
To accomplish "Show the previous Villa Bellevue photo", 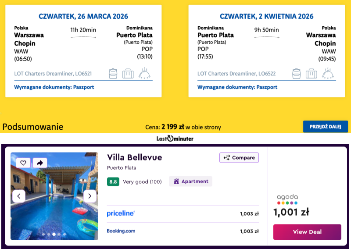I will tap(19, 196).
